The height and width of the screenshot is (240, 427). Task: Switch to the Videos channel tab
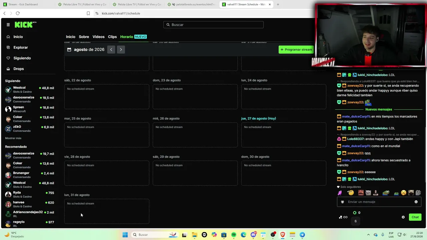pyautogui.click(x=98, y=37)
